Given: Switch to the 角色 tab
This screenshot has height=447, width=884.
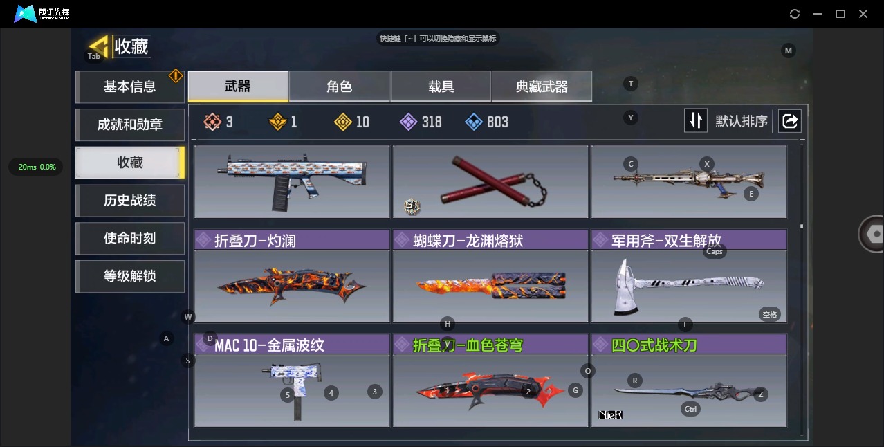Looking at the screenshot, I should coord(339,86).
